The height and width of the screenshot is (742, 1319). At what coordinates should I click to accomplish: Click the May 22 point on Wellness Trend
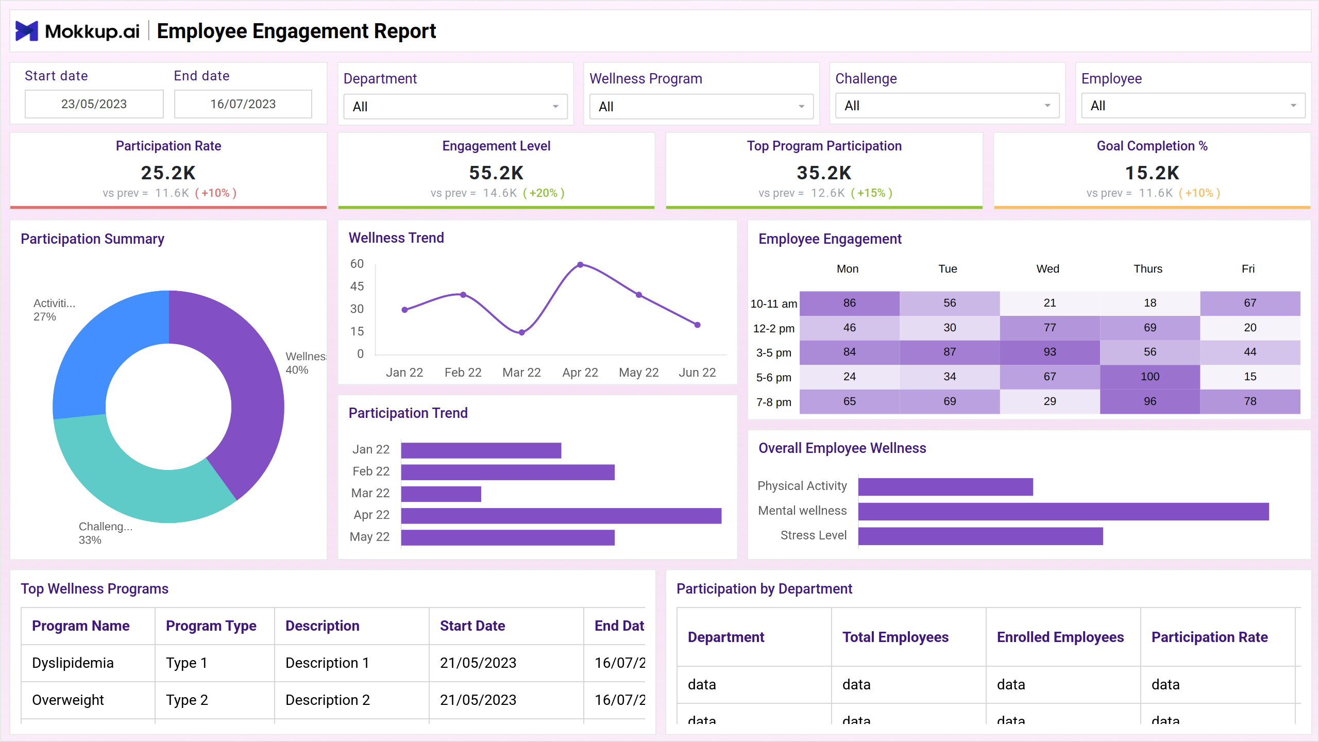click(639, 295)
